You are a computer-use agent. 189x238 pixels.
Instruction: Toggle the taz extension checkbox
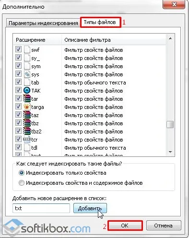[x=18, y=115]
